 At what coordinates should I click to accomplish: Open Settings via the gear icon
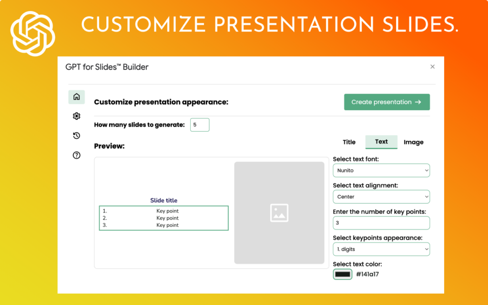click(x=76, y=116)
